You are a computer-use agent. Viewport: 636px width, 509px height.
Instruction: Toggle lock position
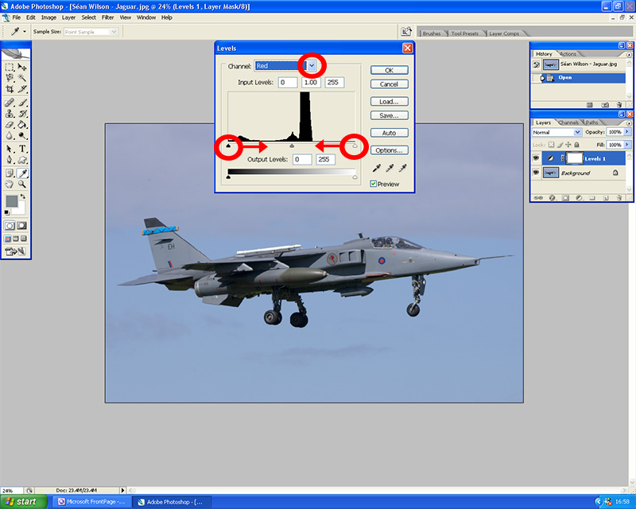click(x=568, y=145)
